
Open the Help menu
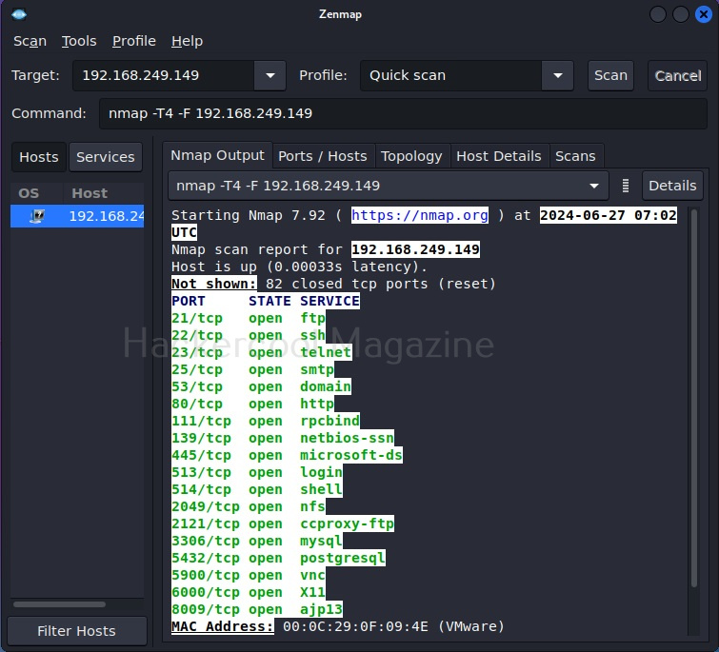coord(187,41)
